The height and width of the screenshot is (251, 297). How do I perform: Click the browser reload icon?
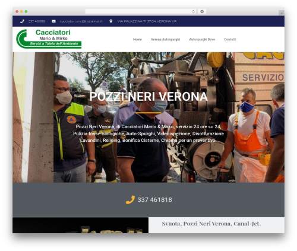click(x=193, y=11)
